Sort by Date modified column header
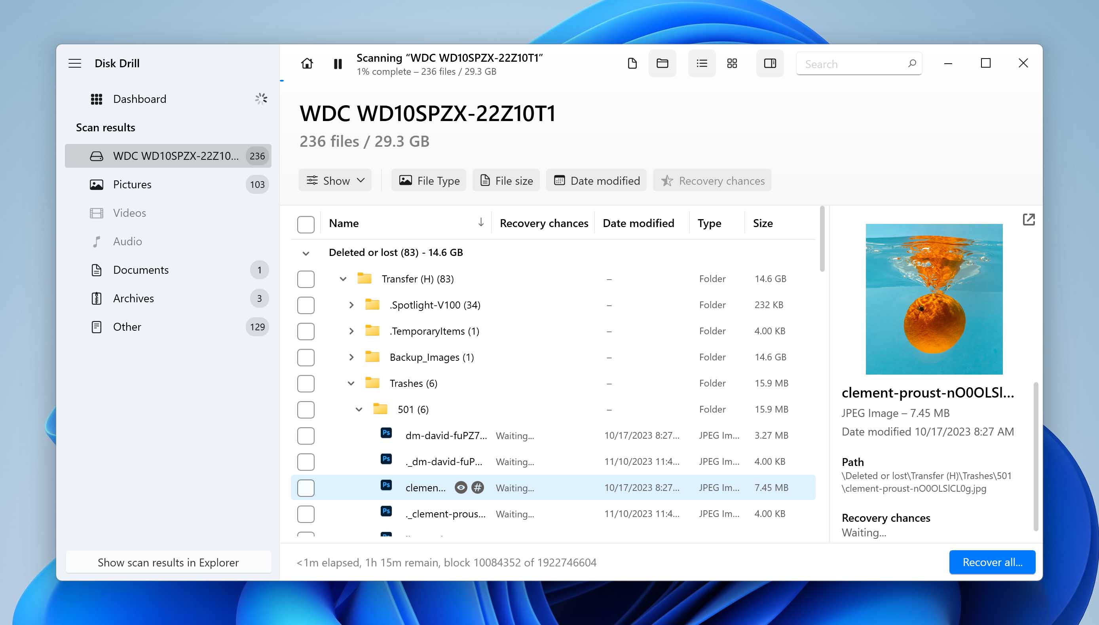The width and height of the screenshot is (1099, 625). point(638,223)
